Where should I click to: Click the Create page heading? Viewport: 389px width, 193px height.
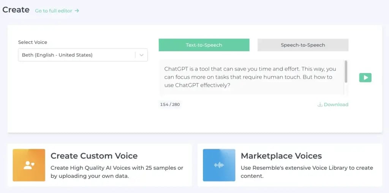point(16,10)
